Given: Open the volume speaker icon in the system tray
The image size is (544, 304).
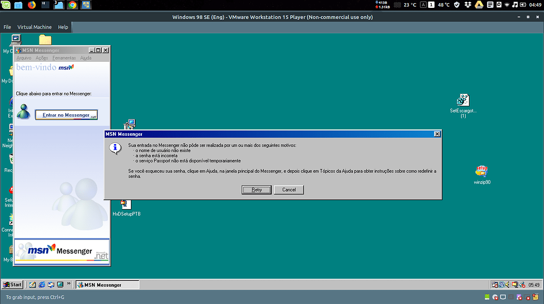Looking at the screenshot, I should point(507,284).
